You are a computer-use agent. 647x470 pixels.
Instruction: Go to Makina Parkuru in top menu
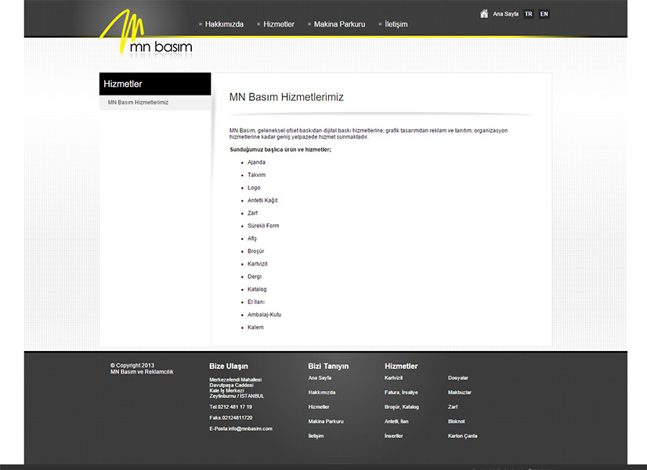click(x=339, y=24)
